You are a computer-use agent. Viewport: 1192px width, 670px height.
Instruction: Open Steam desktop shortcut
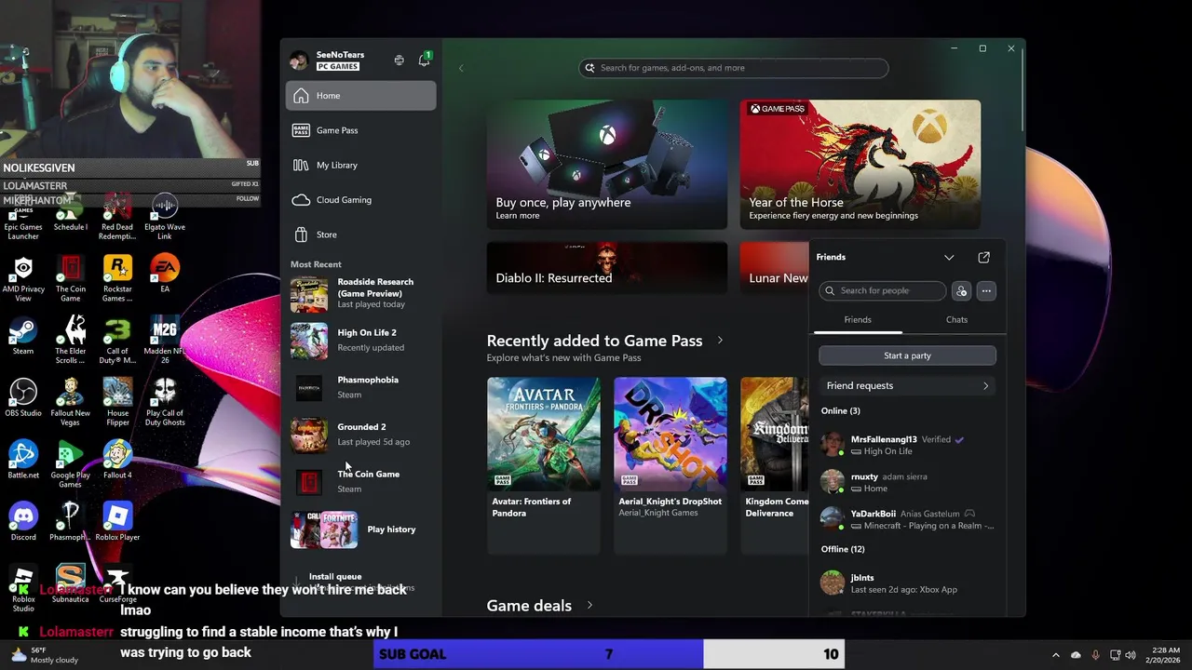click(23, 337)
